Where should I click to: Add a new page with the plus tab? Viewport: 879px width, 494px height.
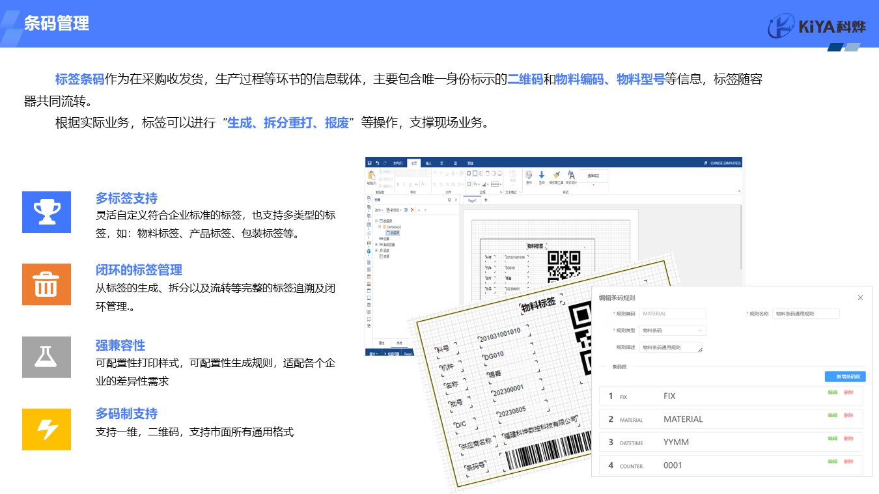coord(486,200)
